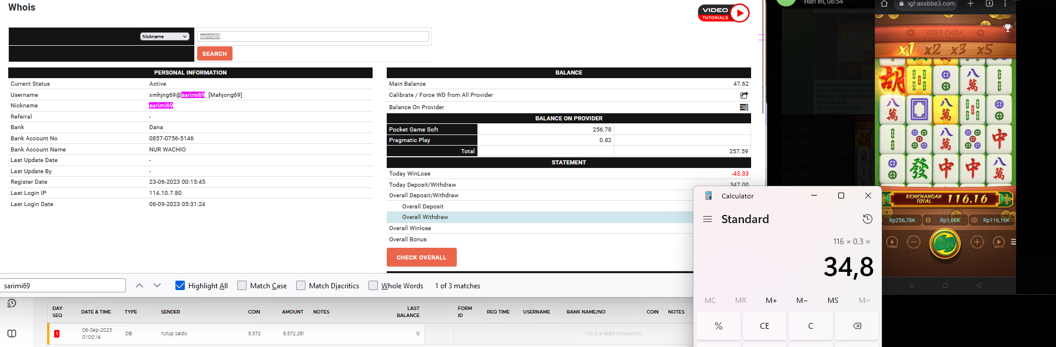
Task: Open the Balance On Provider list icon
Action: 744,107
